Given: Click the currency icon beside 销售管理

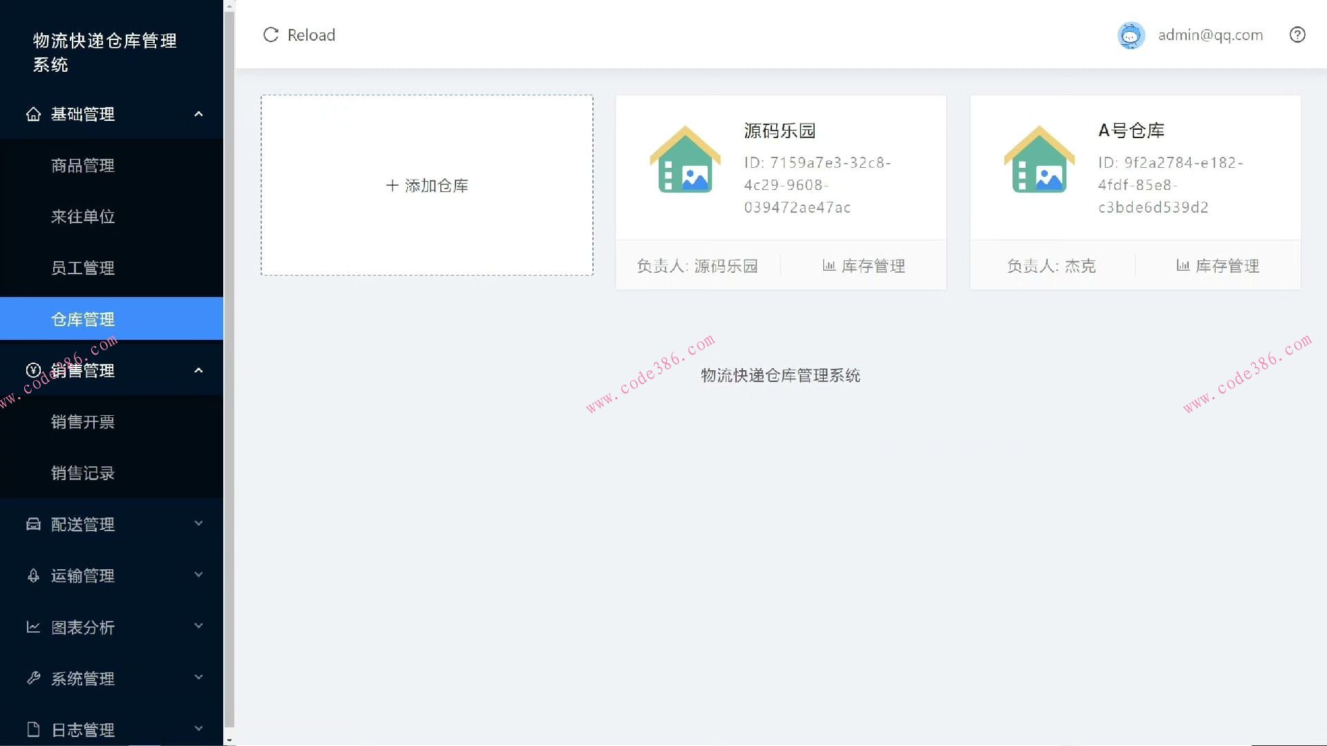Looking at the screenshot, I should point(34,370).
